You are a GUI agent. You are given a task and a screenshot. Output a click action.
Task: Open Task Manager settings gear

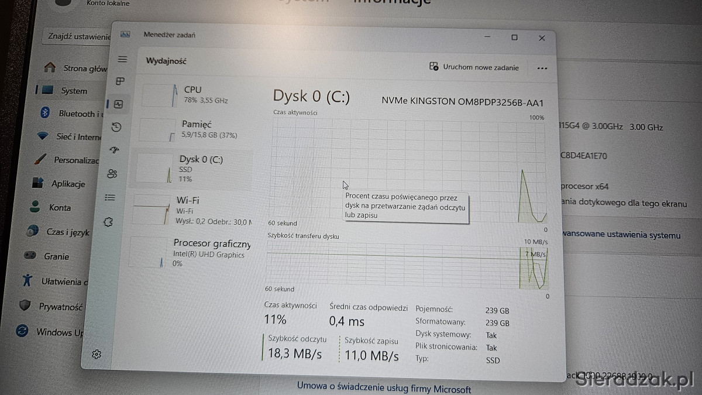(97, 353)
